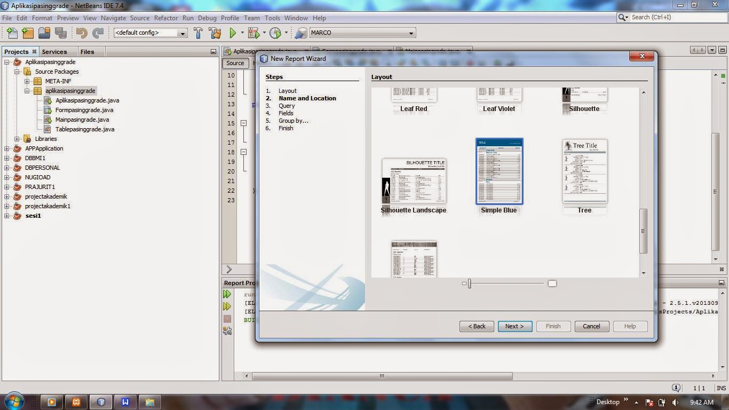Click the Debug Project toolbar icon

253,33
